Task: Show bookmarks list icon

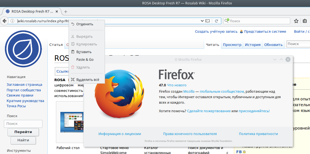Action: pyautogui.click(x=305, y=21)
